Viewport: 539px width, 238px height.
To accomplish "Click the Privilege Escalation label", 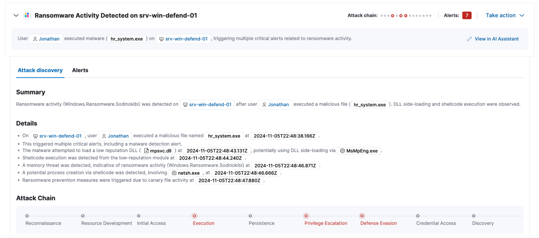I will click(326, 223).
